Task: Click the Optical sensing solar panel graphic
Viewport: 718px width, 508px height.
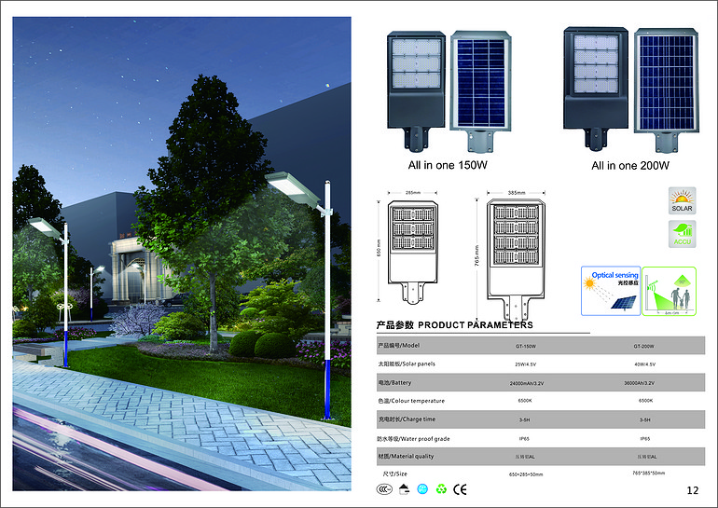Action: (x=611, y=292)
